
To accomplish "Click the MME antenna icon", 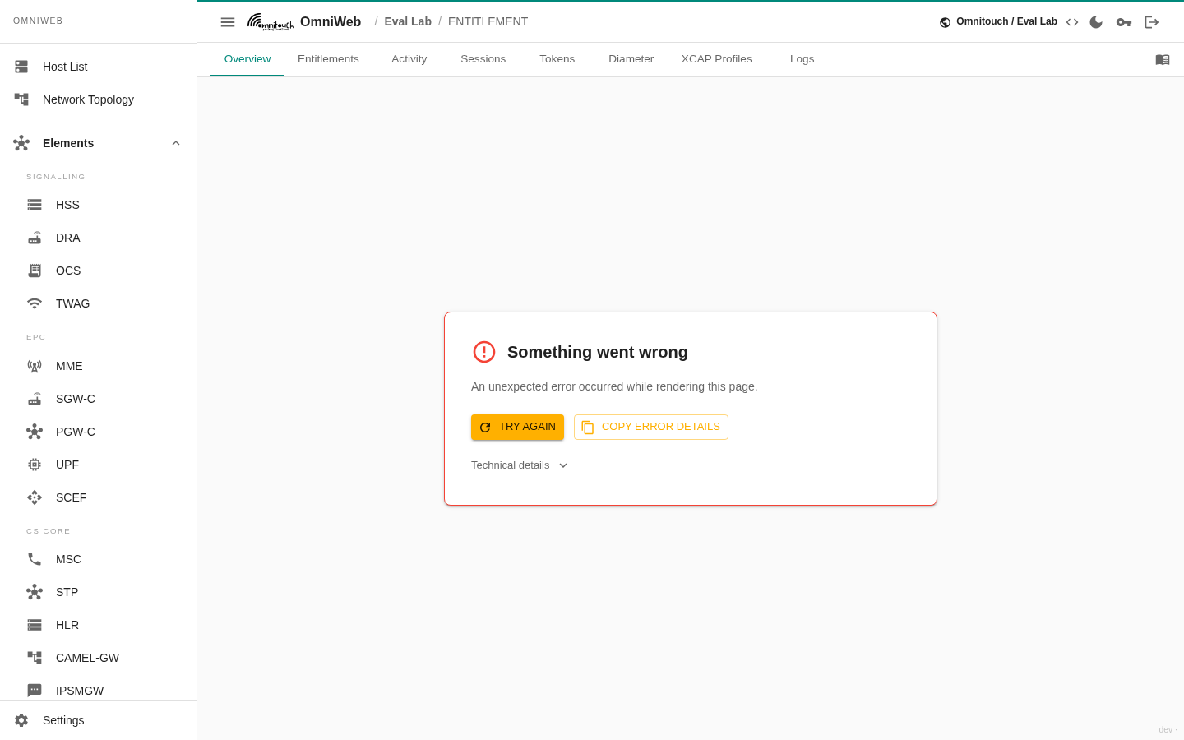I will point(35,366).
